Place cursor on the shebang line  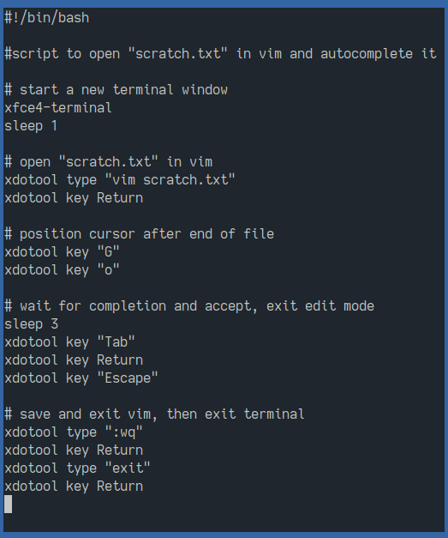(x=47, y=17)
